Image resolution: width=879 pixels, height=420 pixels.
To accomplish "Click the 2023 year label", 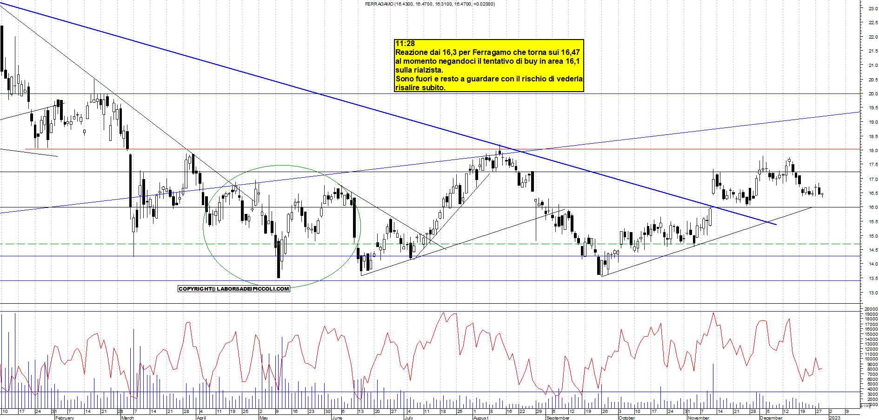I will pos(835,418).
